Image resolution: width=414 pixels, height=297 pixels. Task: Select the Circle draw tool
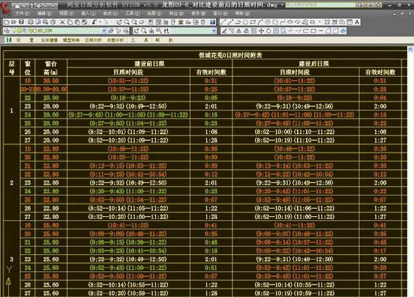268,22
